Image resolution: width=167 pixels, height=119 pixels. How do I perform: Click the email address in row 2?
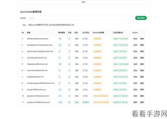[x=40, y=45]
